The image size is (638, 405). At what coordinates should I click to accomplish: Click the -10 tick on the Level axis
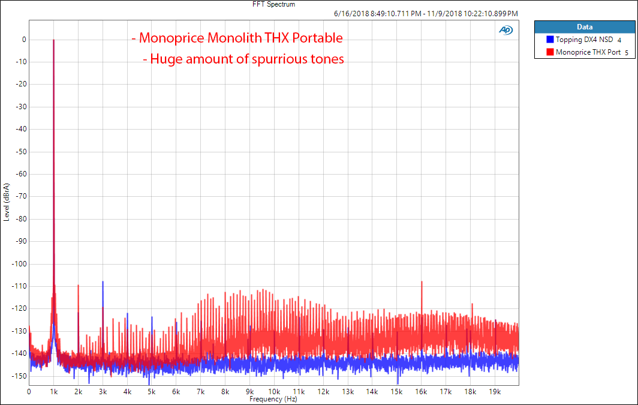tap(21, 62)
